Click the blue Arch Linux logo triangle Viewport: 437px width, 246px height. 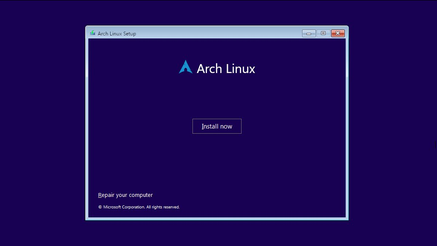[186, 67]
